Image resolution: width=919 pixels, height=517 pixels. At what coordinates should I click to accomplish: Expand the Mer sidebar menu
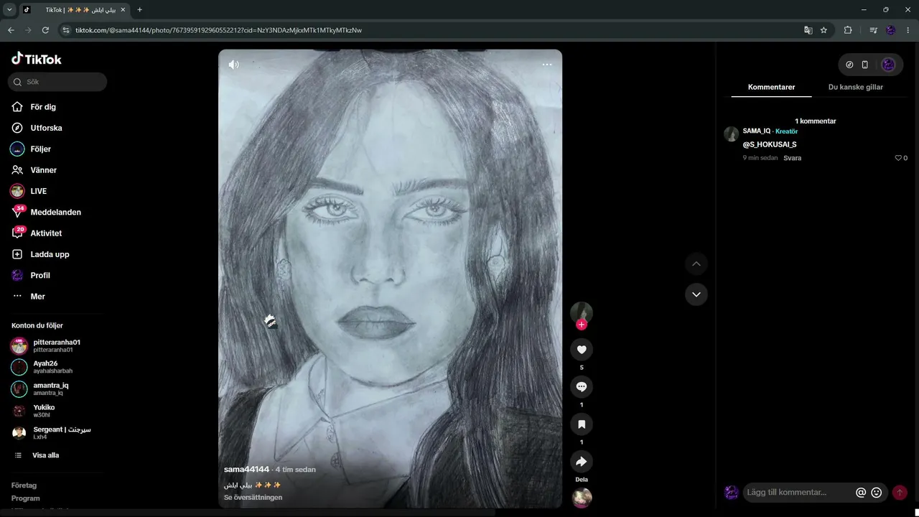[37, 297]
